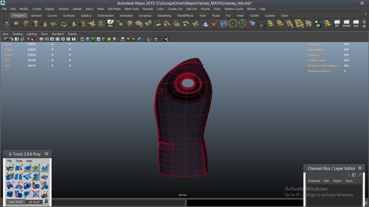Toggle the viewport grid display

coord(41,39)
